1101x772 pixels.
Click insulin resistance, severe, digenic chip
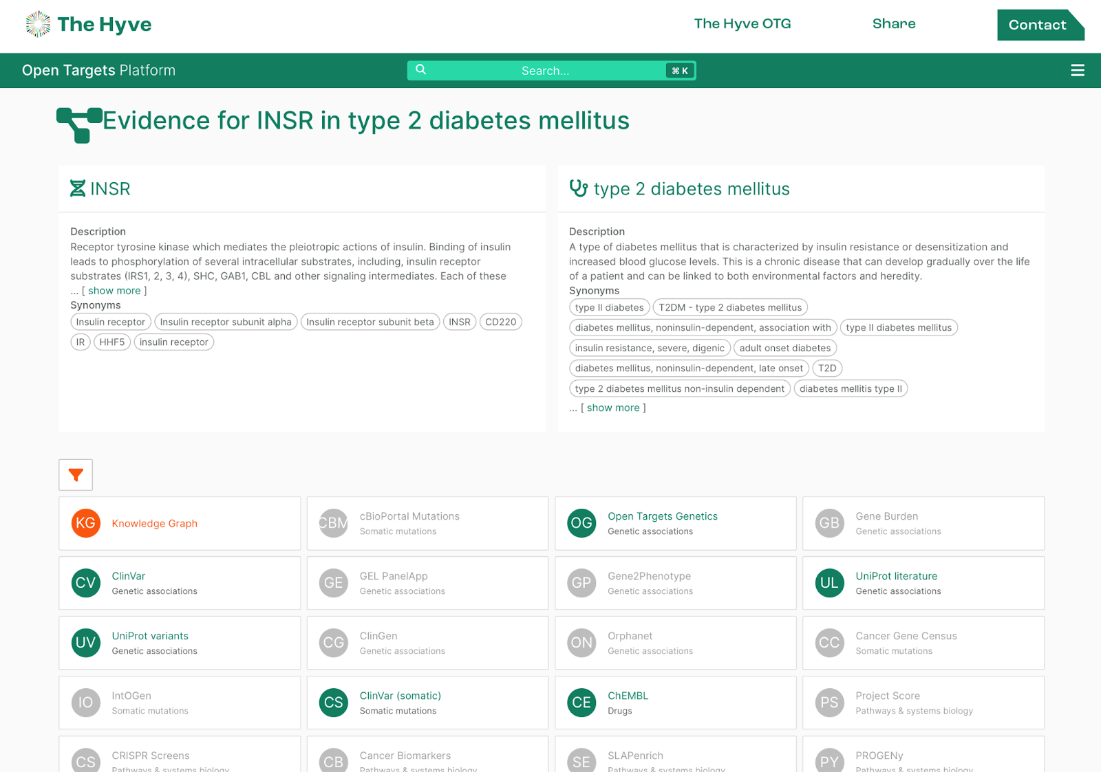coord(650,348)
